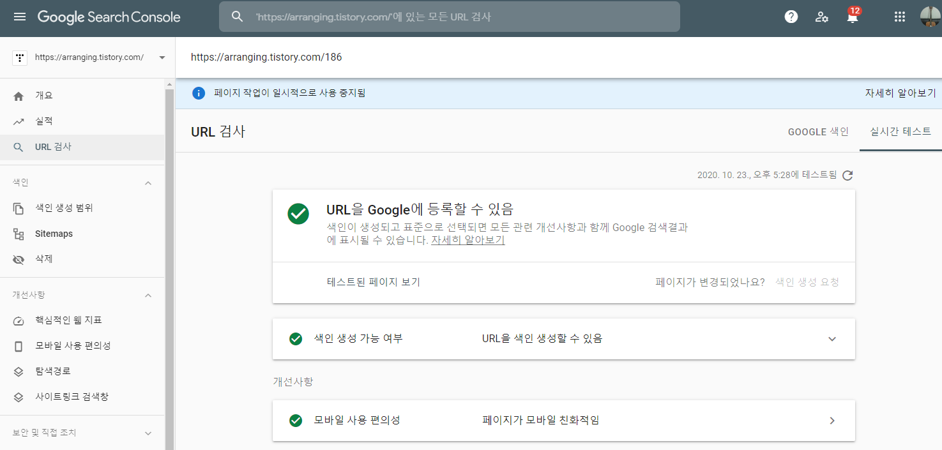Click green check beside 색인 생성 가능 여부
This screenshot has height=450, width=942.
point(296,339)
